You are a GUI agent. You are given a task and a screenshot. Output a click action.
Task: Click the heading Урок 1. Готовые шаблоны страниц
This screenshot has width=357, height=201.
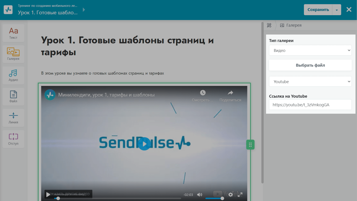click(x=127, y=46)
